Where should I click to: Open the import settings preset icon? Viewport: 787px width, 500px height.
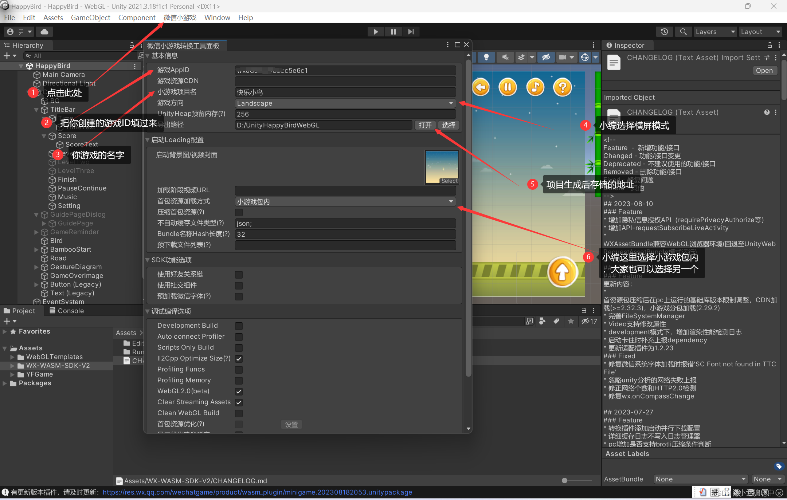pos(767,58)
